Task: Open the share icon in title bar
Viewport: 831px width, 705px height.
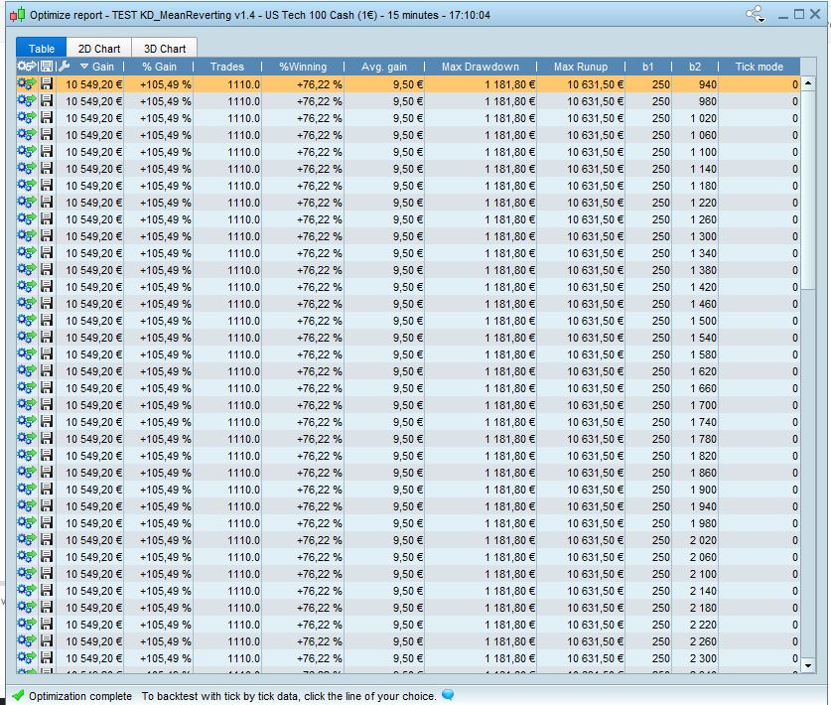Action: (x=756, y=14)
